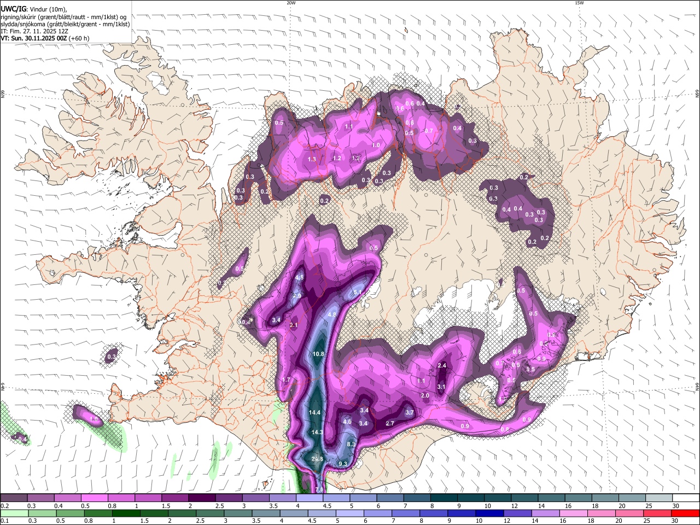Image resolution: width=700 pixels, height=525 pixels.
Task: Select the '2.1' value on the map
Action: point(294,325)
